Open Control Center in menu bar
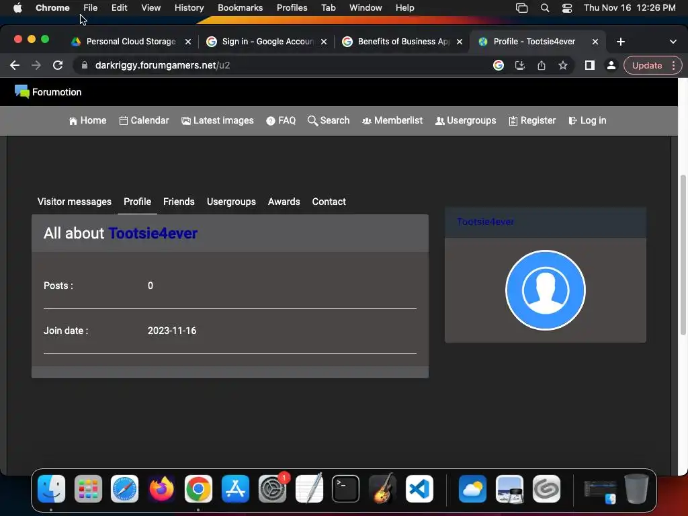688x516 pixels. point(566,8)
